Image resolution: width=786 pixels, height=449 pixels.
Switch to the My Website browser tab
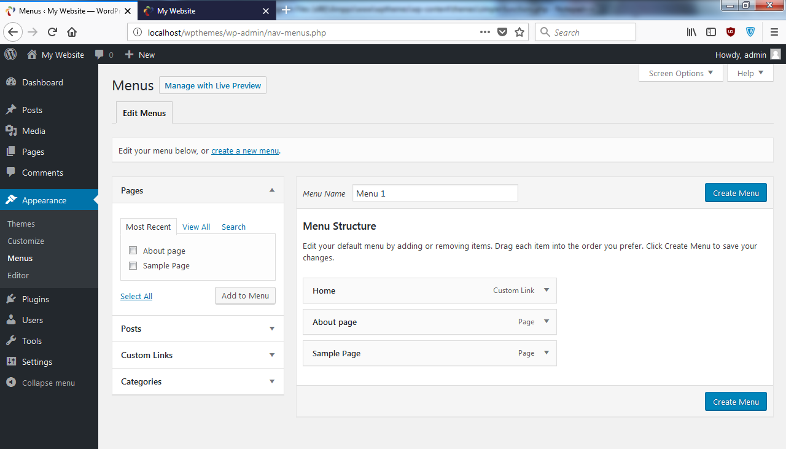point(207,10)
